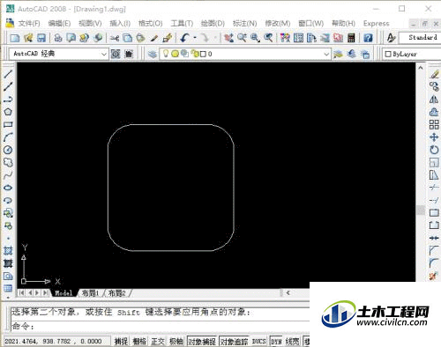Toggle DYN dynamic input button
441x347 pixels.
[x=276, y=342]
